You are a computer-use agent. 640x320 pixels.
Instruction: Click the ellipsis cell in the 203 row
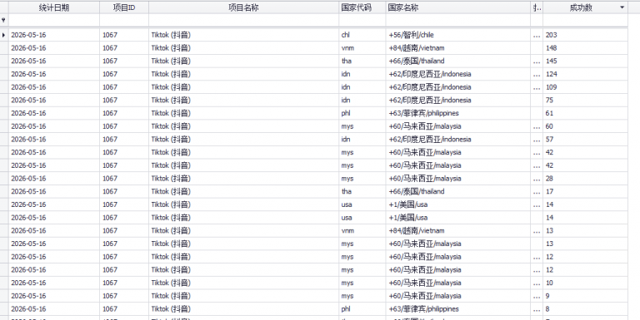537,35
